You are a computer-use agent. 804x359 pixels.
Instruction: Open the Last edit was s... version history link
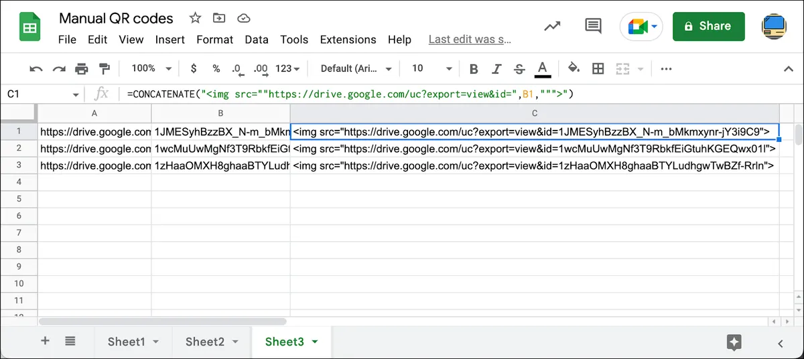point(470,40)
